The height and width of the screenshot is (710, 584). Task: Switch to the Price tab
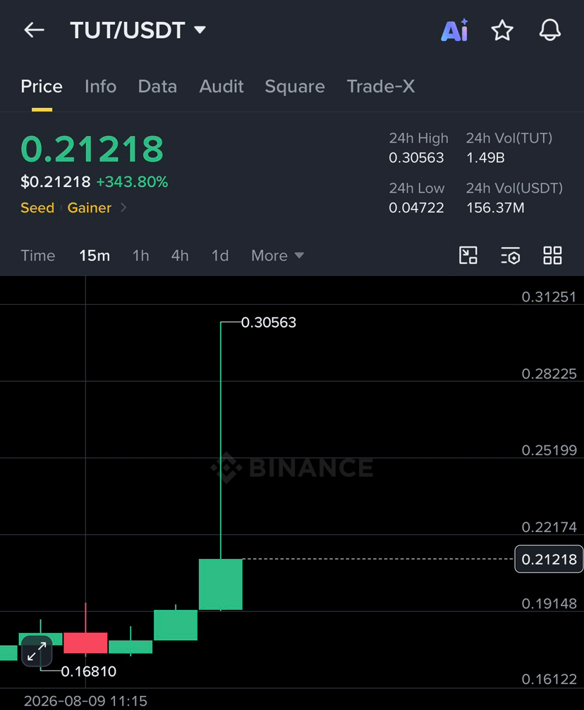click(x=42, y=86)
